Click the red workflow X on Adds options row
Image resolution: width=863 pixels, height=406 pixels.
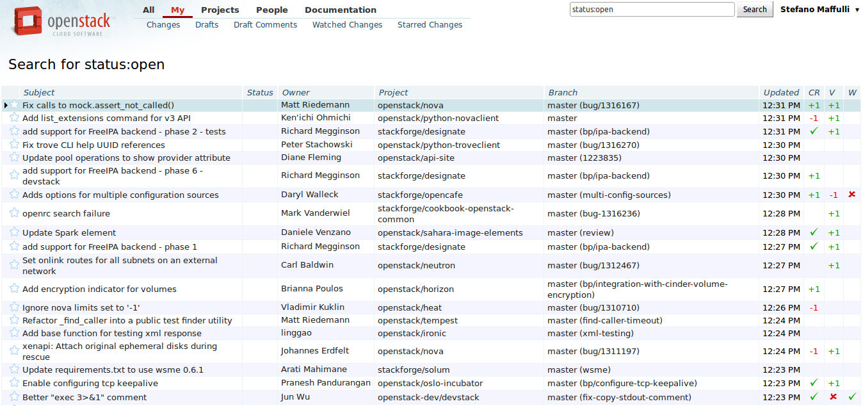click(x=851, y=195)
